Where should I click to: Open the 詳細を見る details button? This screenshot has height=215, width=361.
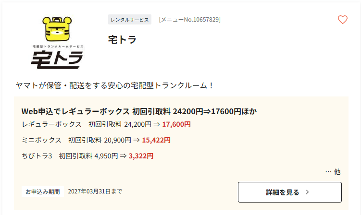290,192
